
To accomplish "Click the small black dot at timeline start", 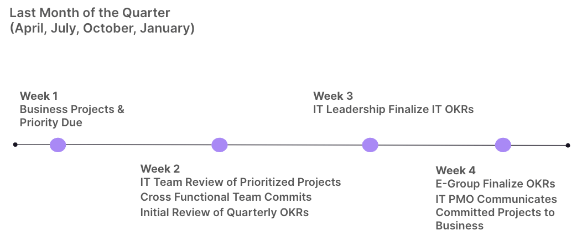I will pos(15,144).
